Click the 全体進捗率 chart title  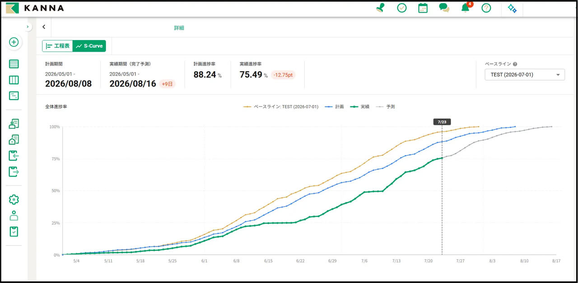56,107
